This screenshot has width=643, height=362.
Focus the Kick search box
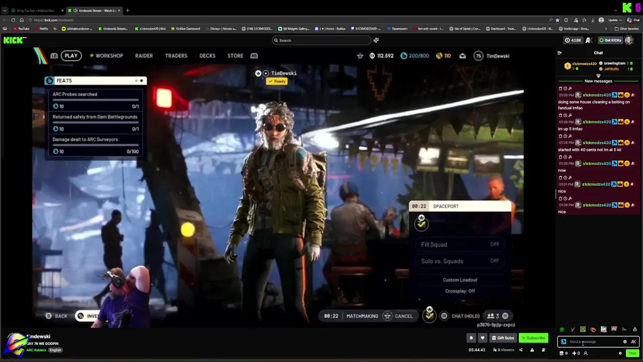[x=321, y=40]
